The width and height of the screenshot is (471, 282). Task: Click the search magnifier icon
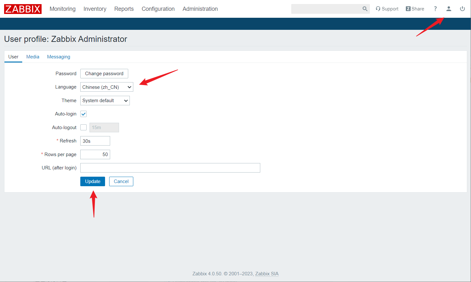365,9
